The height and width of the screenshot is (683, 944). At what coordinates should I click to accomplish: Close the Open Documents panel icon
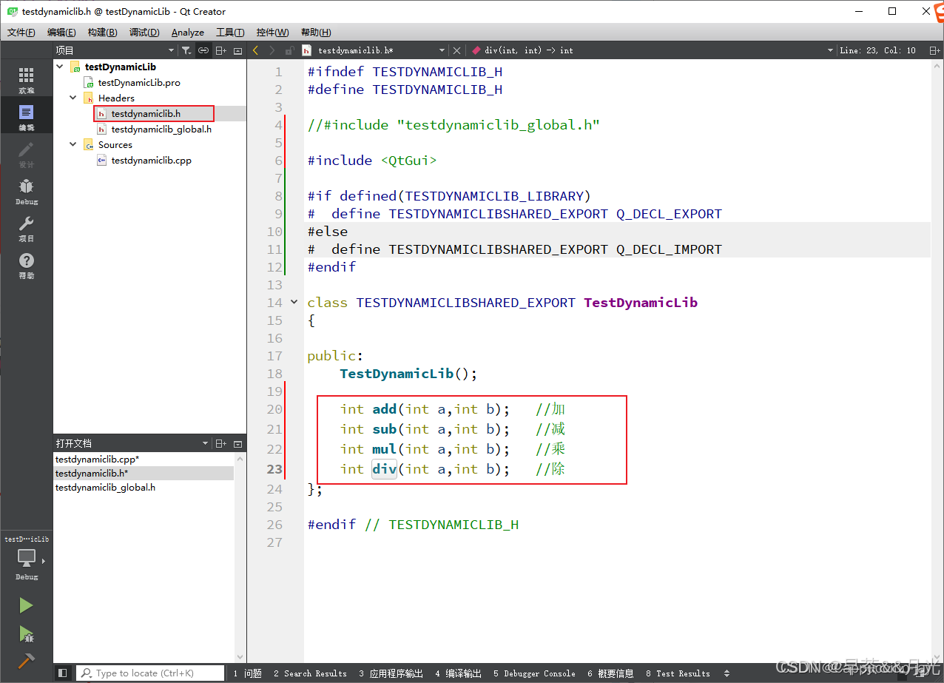237,443
